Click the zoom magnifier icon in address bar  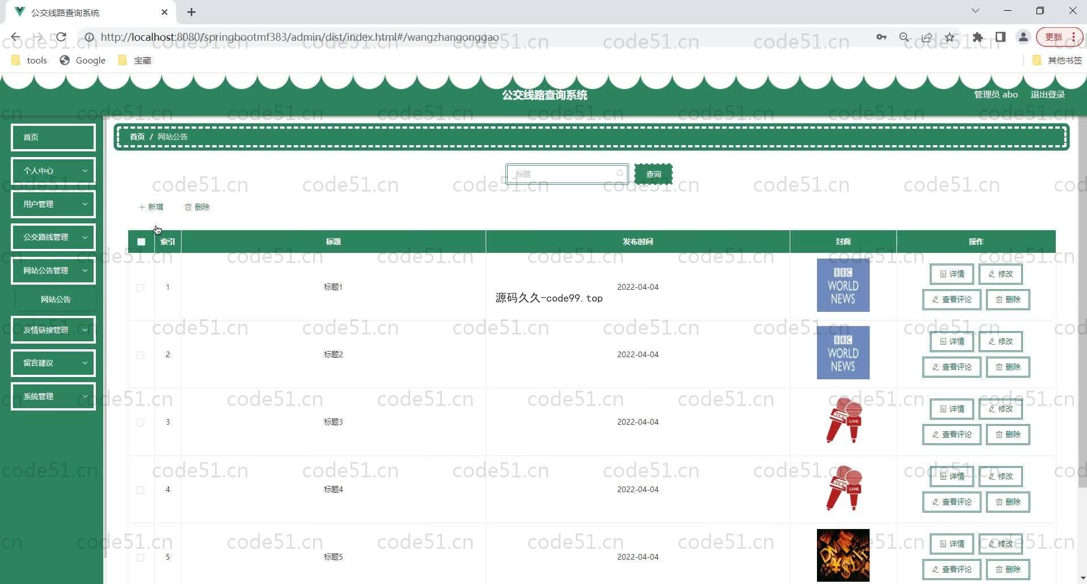tap(904, 37)
